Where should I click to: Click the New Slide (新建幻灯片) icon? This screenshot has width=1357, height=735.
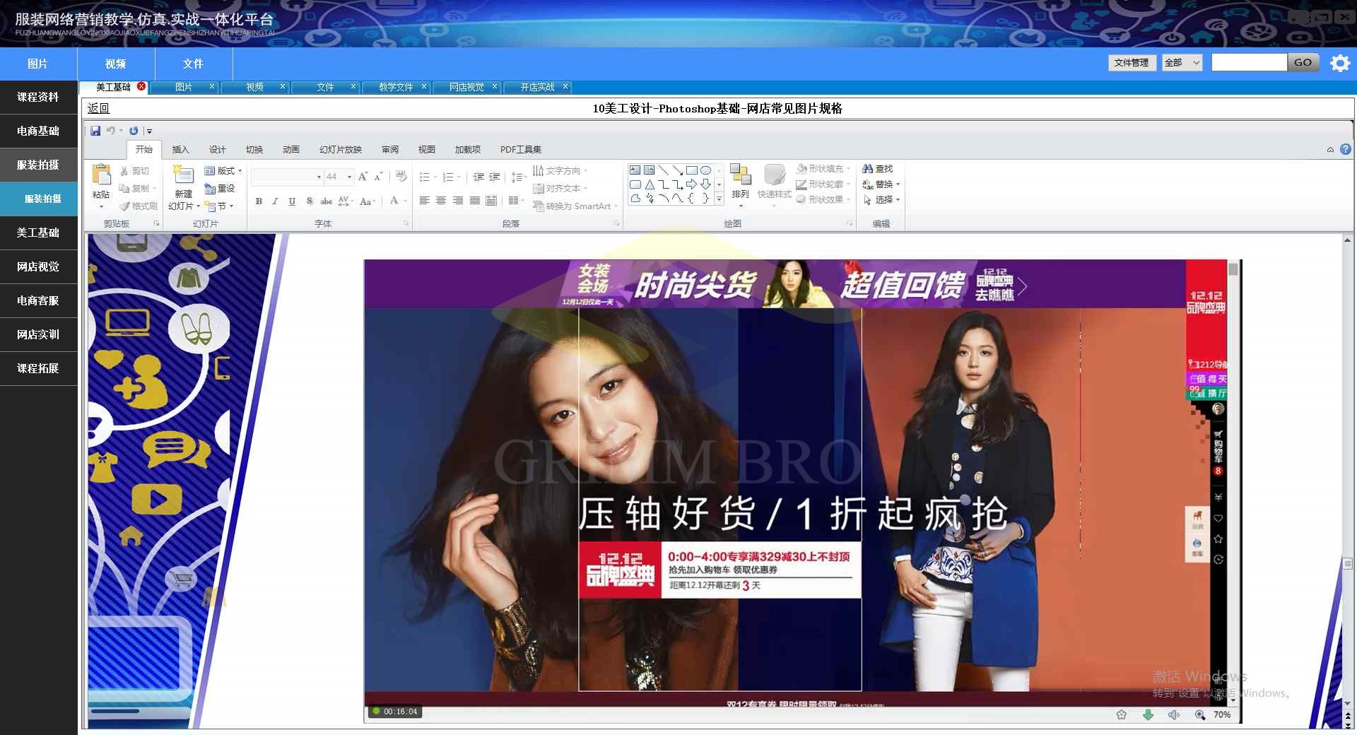(x=183, y=175)
